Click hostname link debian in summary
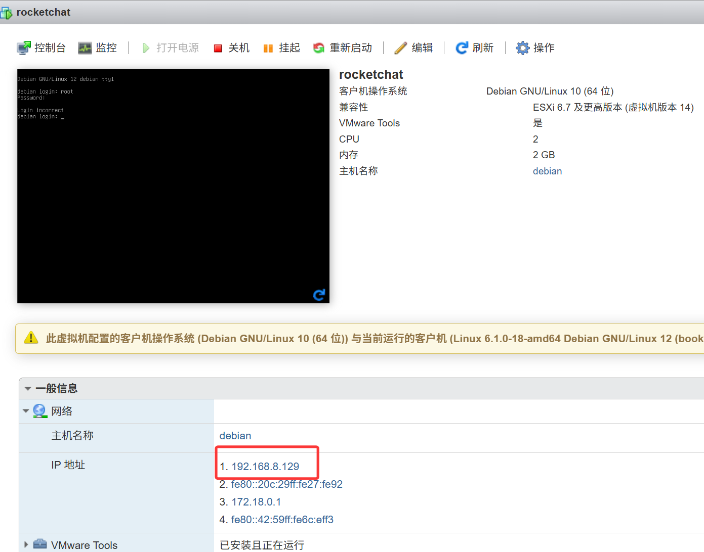Screen dimensions: 704x552 (x=547, y=171)
